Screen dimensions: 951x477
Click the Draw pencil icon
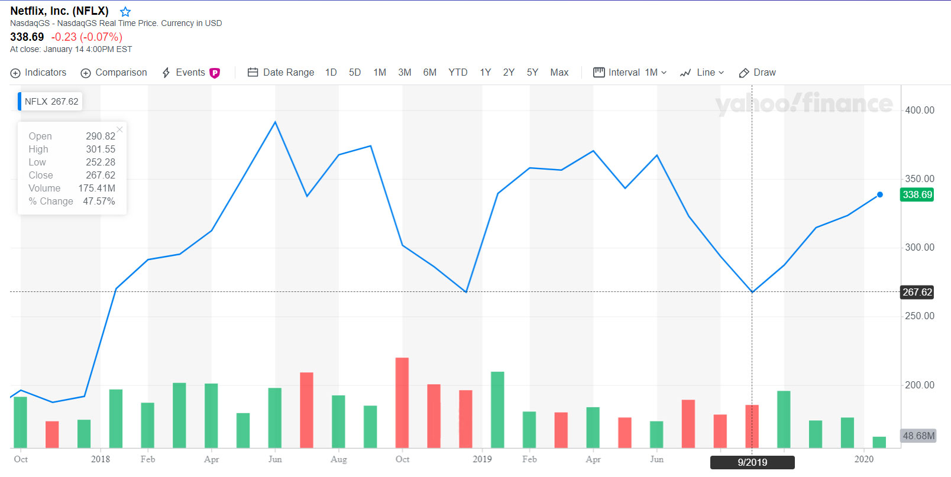coord(744,73)
